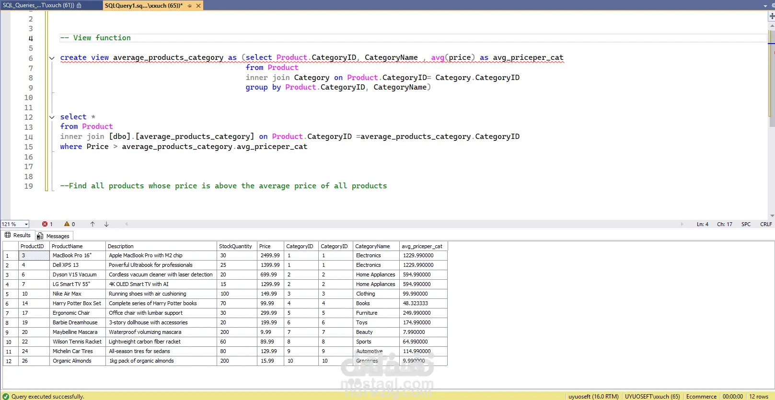Screen dimensions: 775x400
Task: Click the editor split-window handle icon
Action: [x=772, y=16]
